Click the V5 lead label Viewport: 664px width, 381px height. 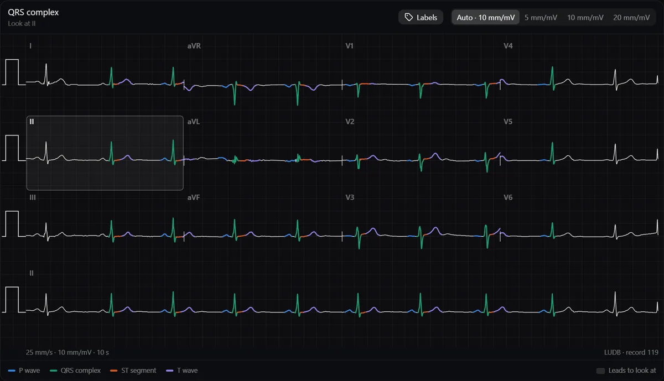tap(508, 122)
